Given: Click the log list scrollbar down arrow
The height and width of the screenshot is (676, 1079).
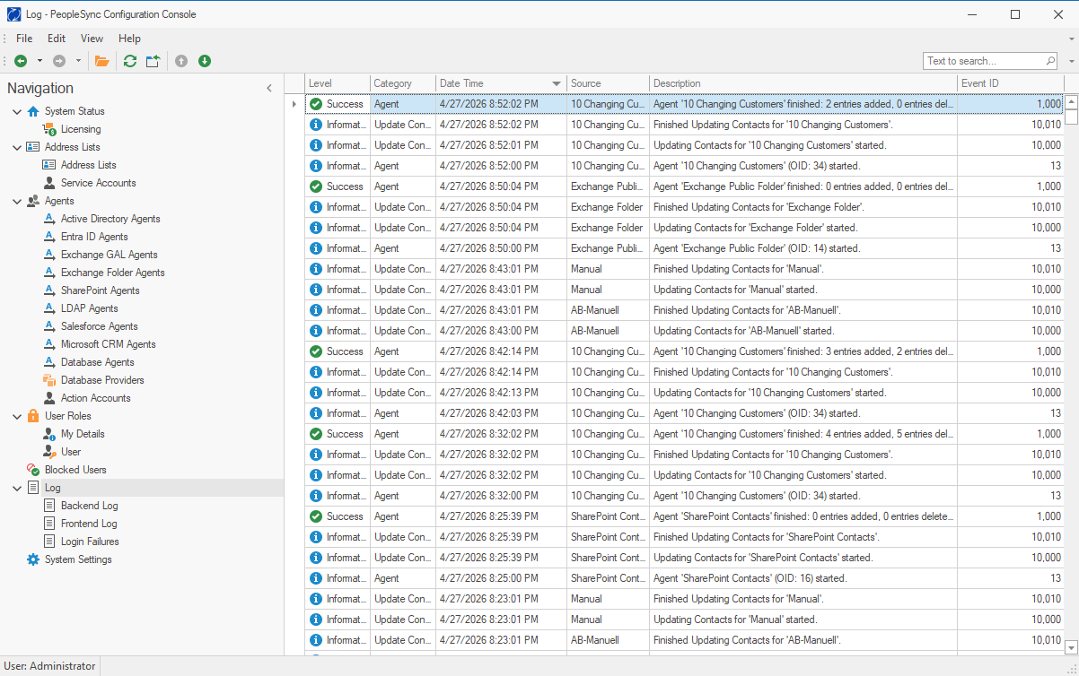Looking at the screenshot, I should point(1071,646).
